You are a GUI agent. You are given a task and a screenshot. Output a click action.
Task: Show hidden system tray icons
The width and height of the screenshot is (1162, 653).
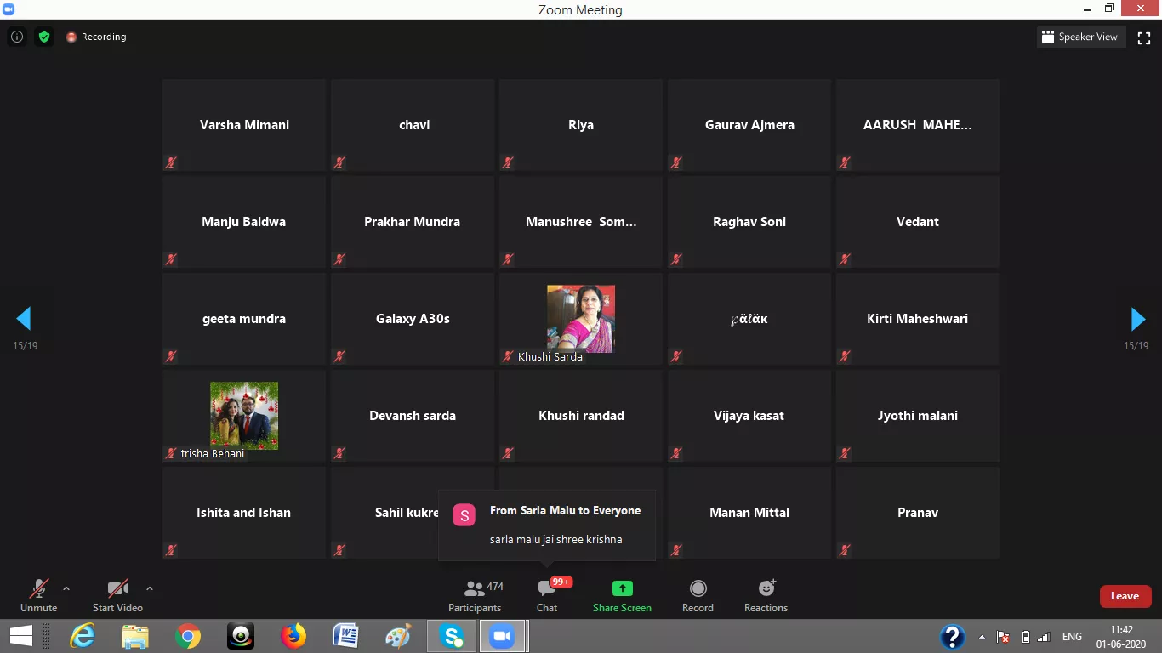983,637
